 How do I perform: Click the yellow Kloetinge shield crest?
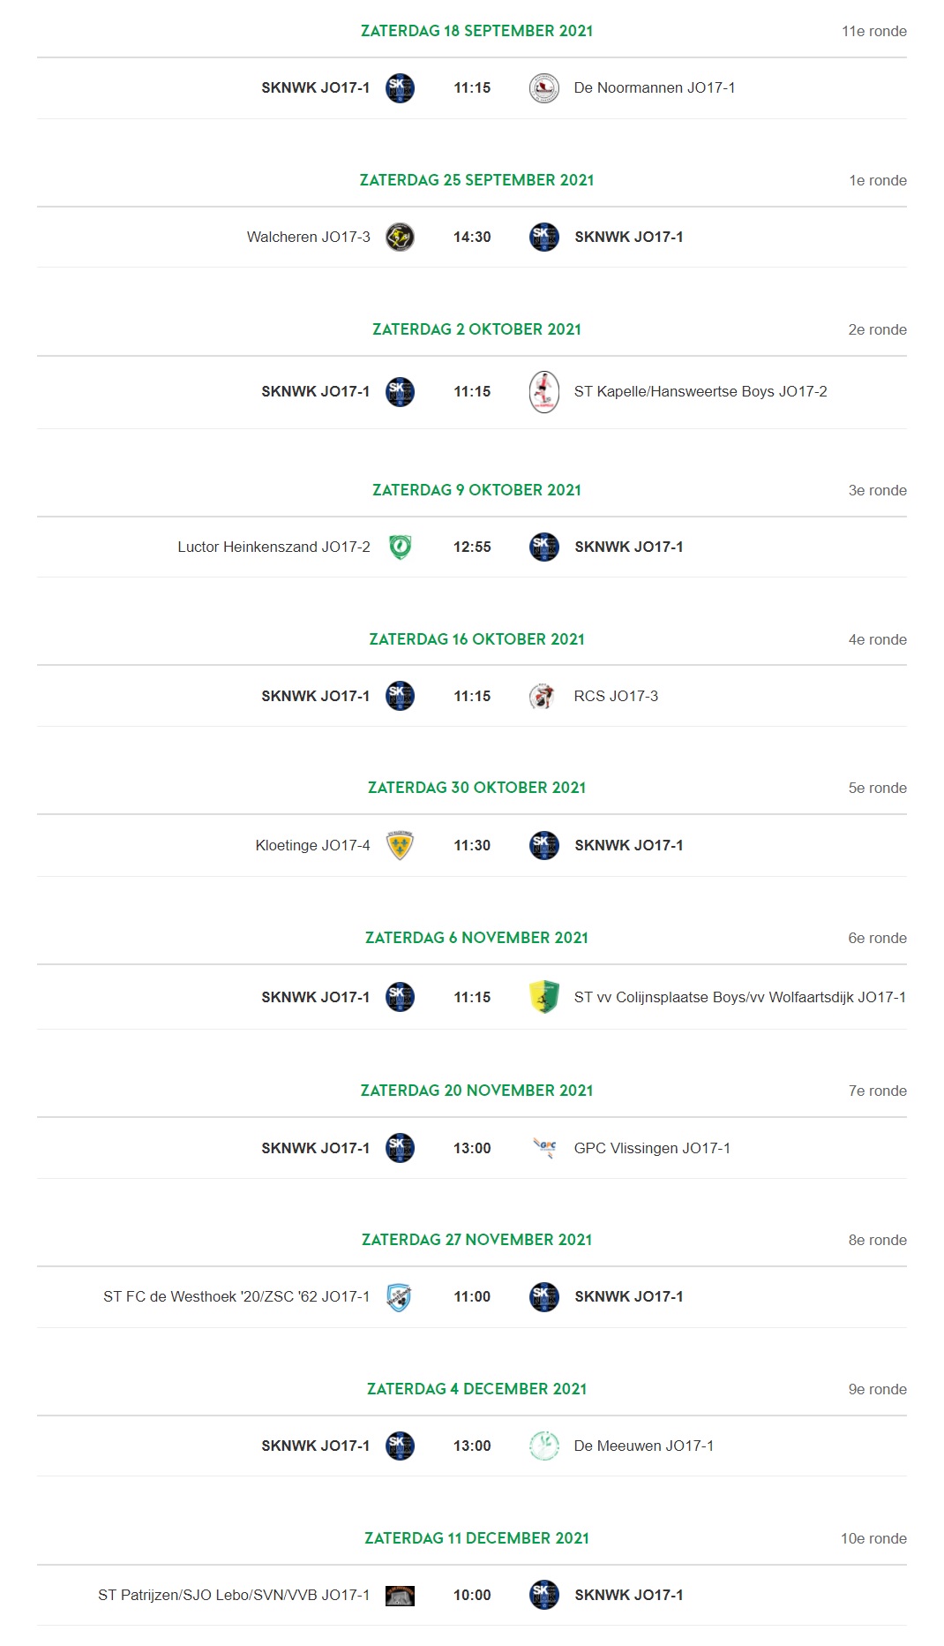(401, 846)
